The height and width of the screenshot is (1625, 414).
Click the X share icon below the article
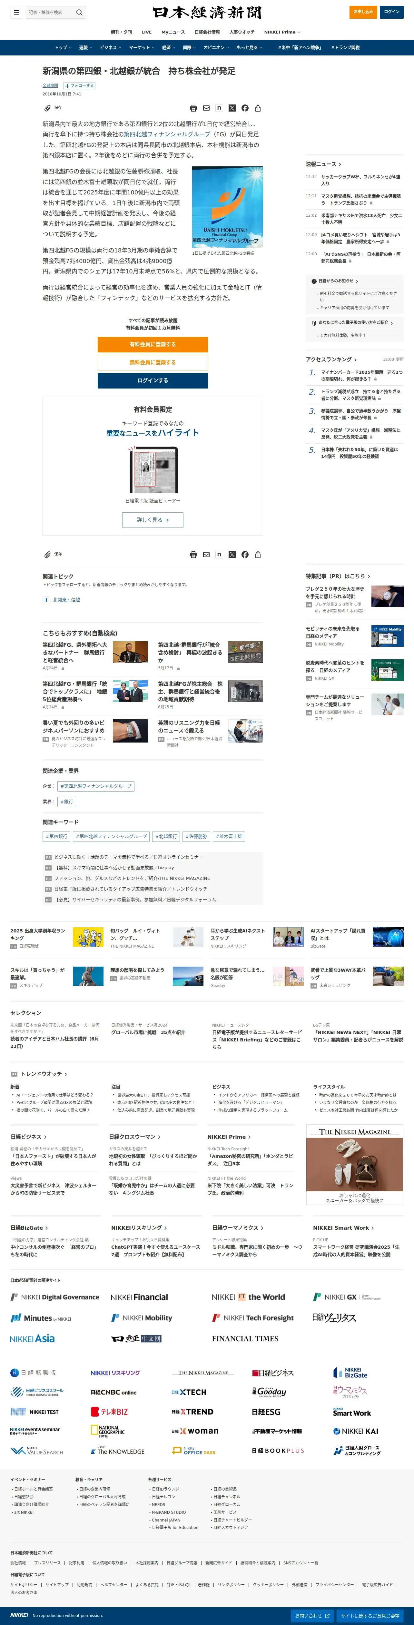click(232, 555)
